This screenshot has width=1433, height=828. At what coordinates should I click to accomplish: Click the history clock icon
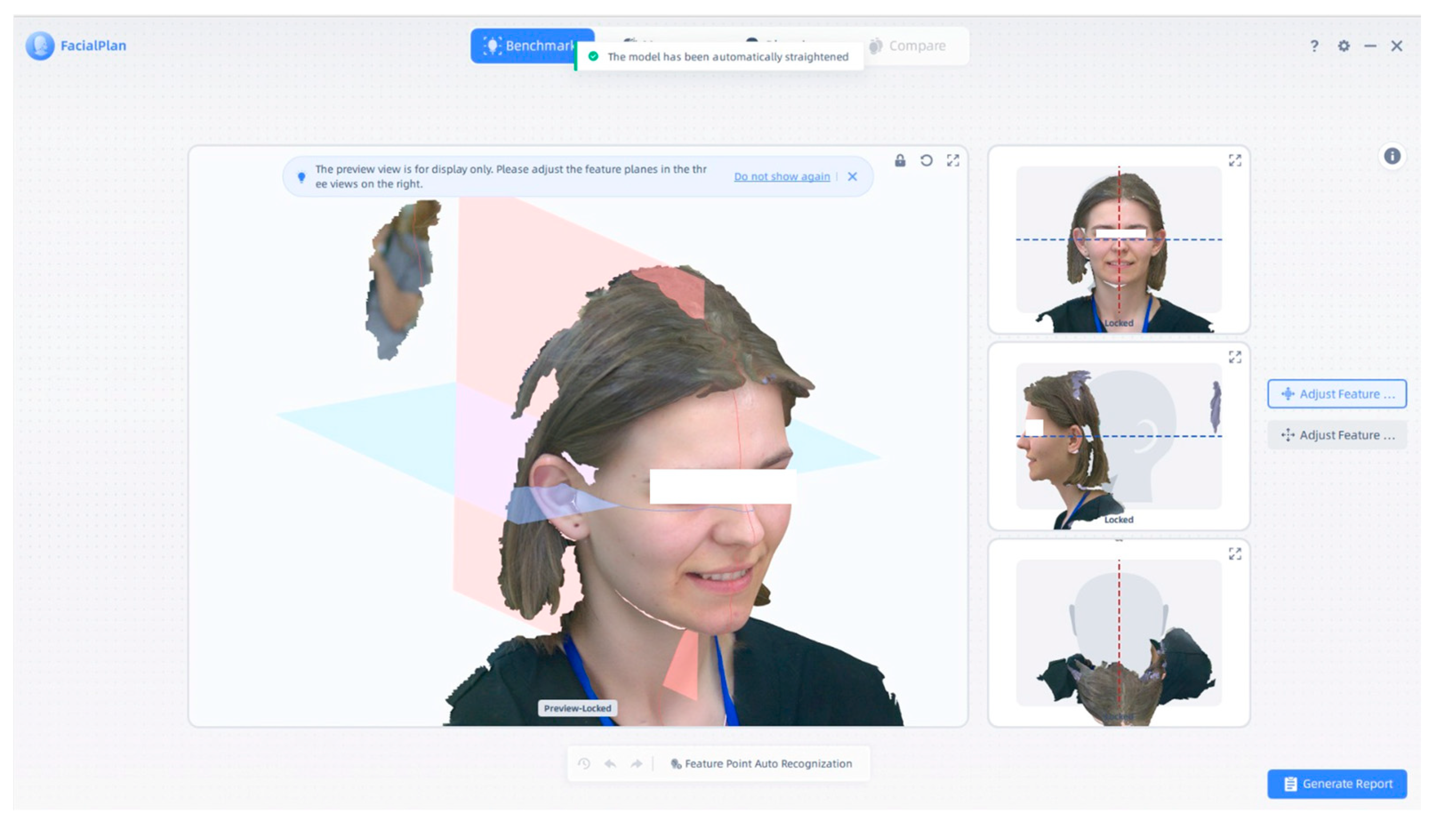tap(584, 764)
